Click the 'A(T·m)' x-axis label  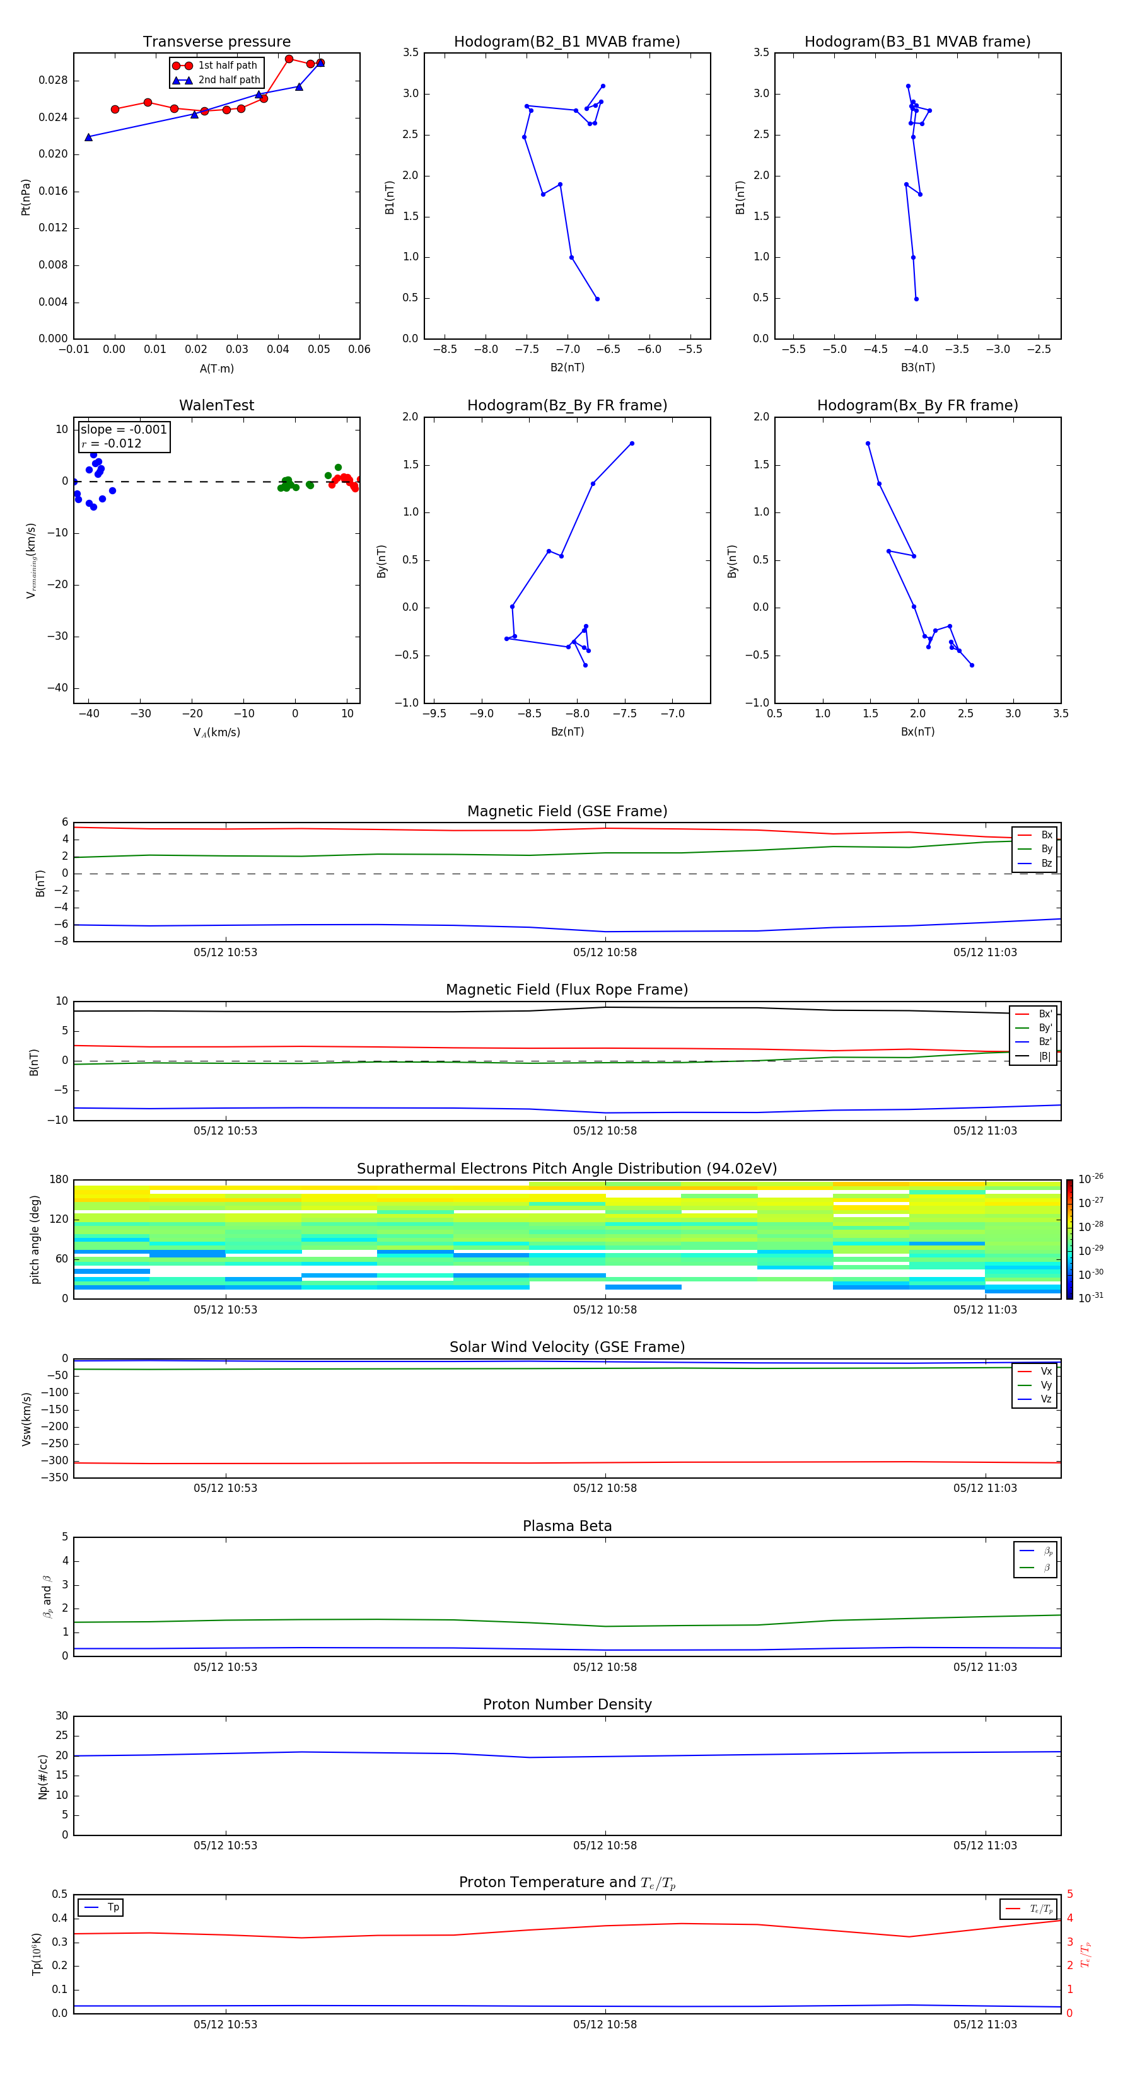pos(216,368)
